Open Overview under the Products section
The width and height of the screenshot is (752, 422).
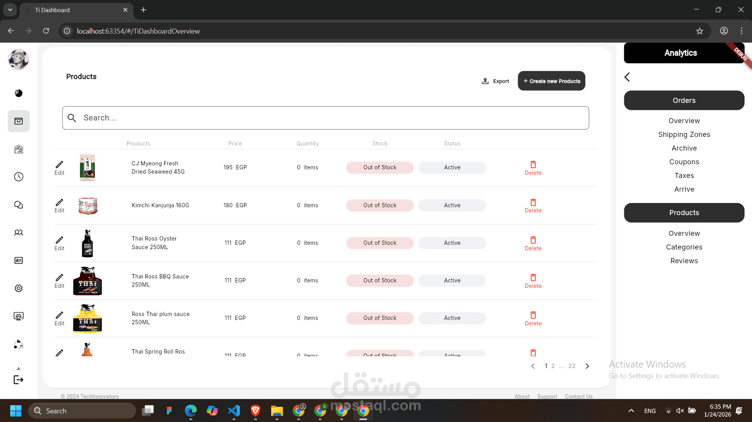[x=684, y=233]
